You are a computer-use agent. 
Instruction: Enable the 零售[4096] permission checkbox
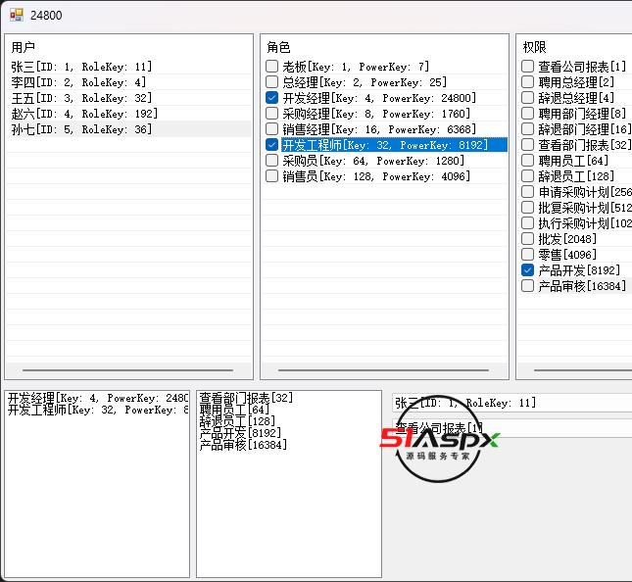point(527,255)
